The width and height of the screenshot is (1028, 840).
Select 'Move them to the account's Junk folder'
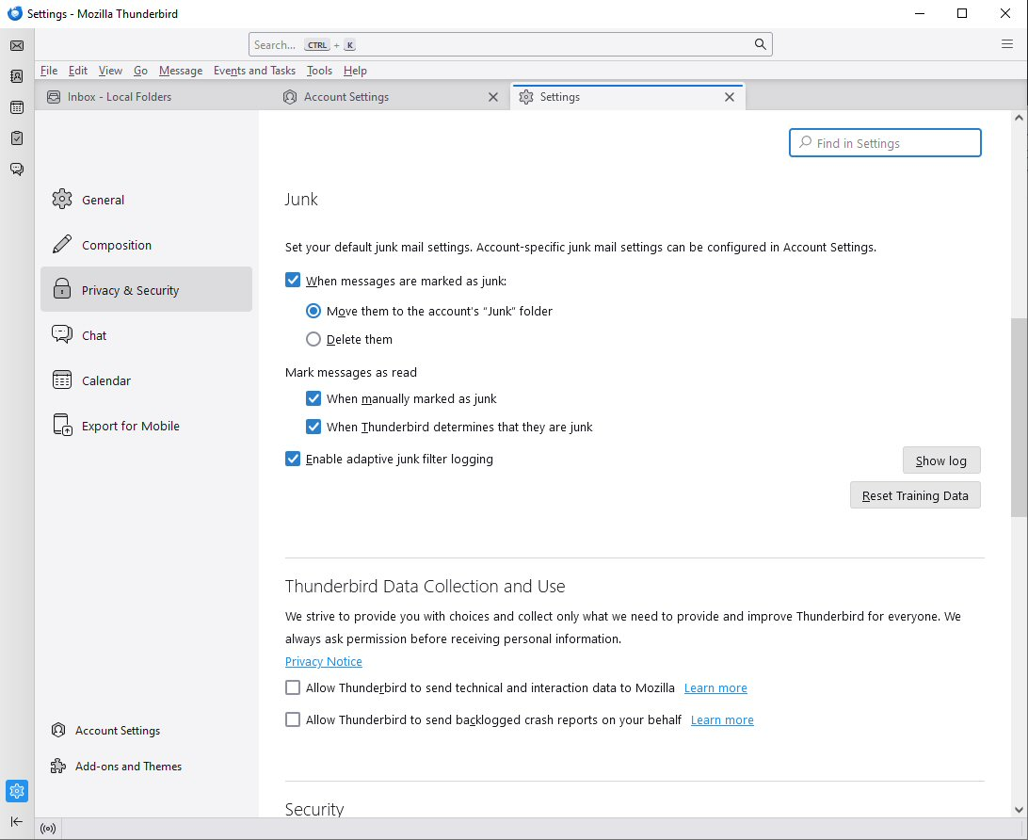313,311
